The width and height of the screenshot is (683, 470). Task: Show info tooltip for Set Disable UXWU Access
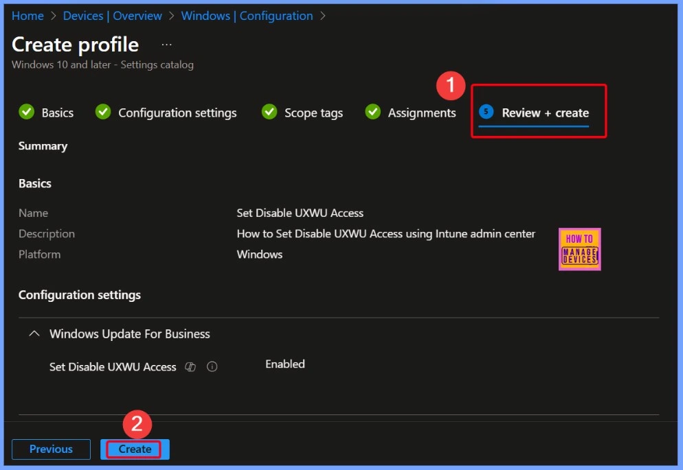point(212,367)
